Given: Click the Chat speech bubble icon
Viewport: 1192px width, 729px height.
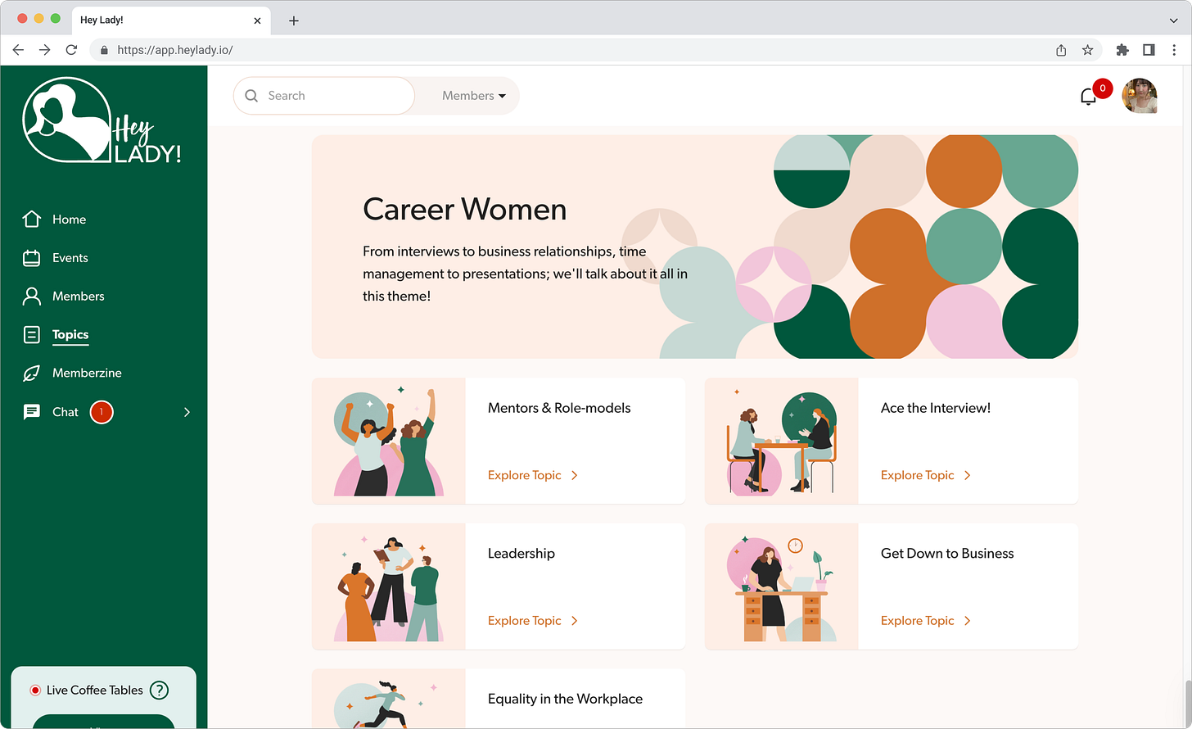Looking at the screenshot, I should tap(32, 412).
